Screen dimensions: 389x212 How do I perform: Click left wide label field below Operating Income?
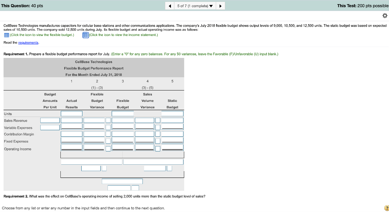[92, 162]
